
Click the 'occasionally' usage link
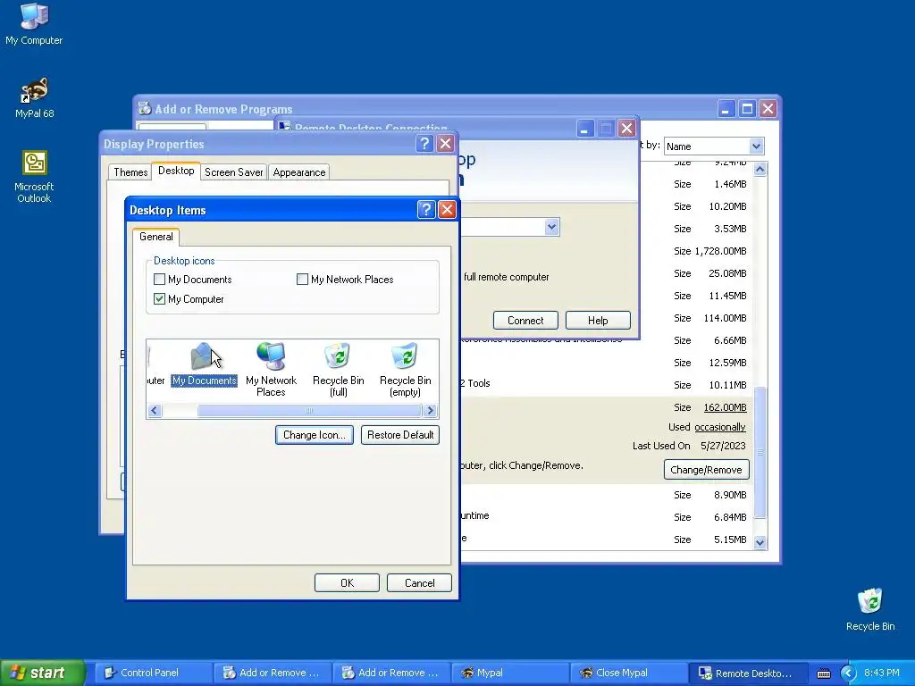tap(719, 427)
